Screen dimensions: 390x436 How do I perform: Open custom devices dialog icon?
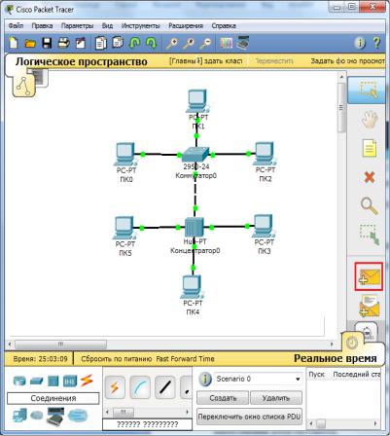click(243, 43)
